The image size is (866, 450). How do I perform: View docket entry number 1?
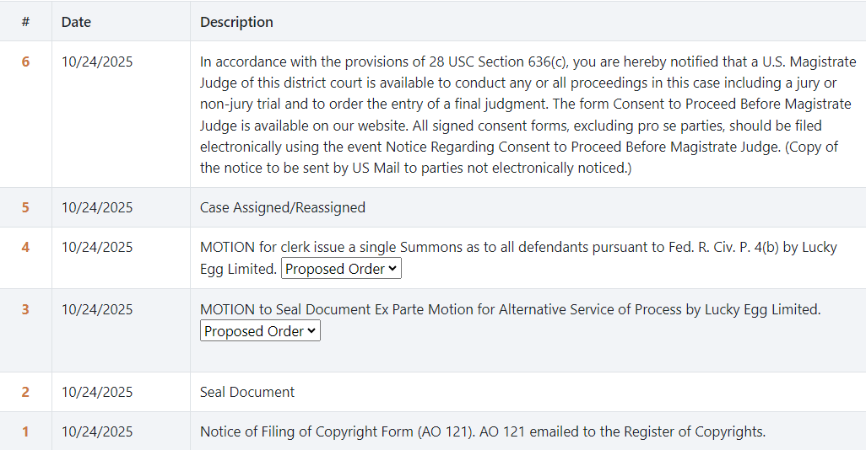tap(25, 431)
